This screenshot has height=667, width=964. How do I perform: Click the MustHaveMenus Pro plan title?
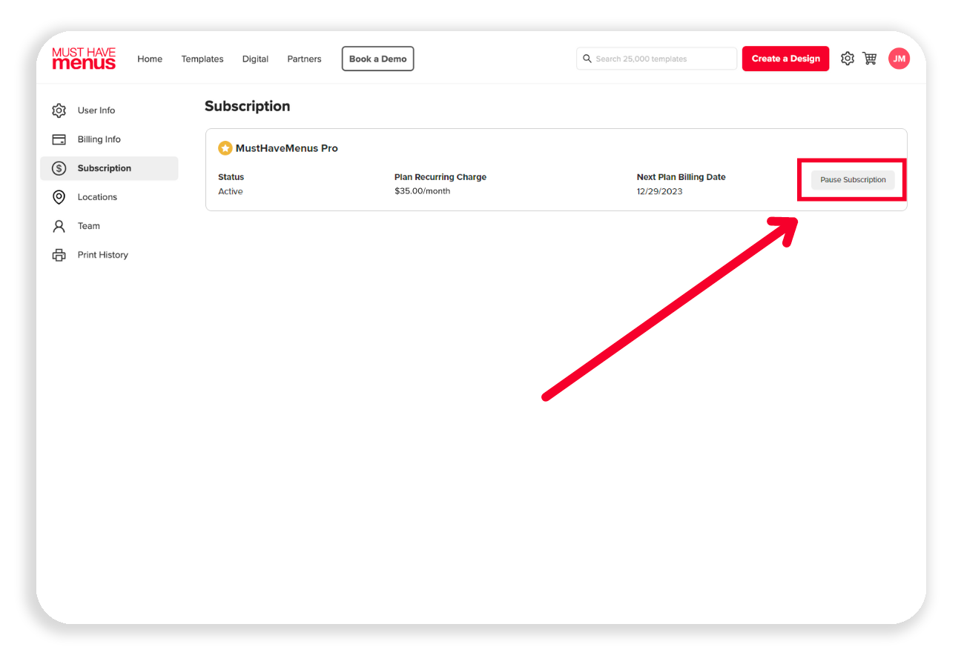(x=287, y=148)
